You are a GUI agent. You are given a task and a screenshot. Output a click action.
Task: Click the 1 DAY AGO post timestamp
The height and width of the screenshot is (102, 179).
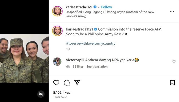point(60,97)
